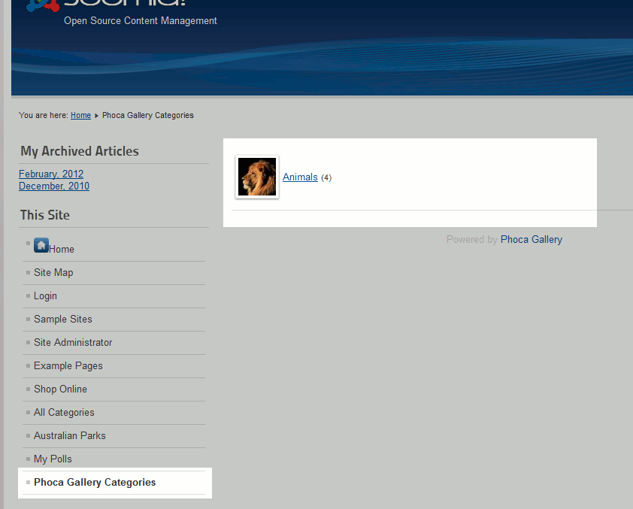
Task: Click the Joomla logo in the header
Action: pos(105,5)
